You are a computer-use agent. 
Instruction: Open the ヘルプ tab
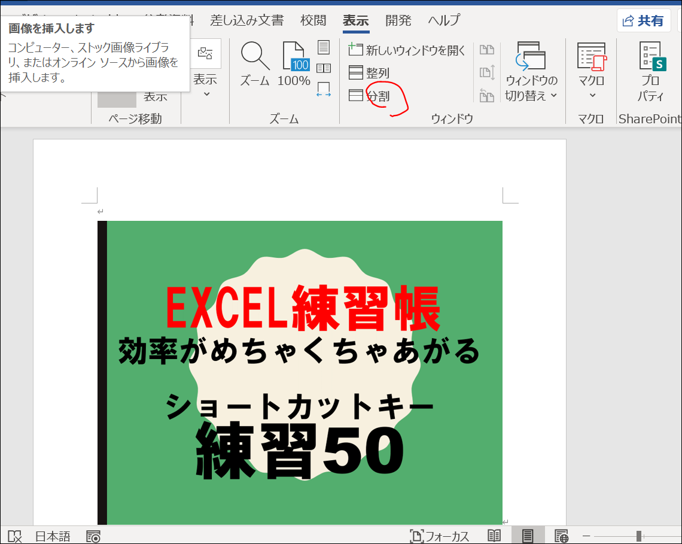tap(443, 20)
